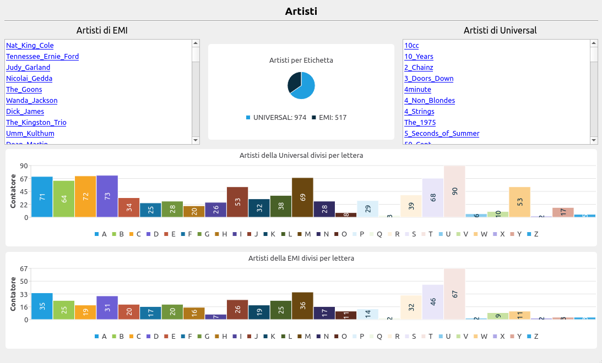The image size is (602, 363).
Task: Open the 10cc artist link
Action: [x=411, y=45]
